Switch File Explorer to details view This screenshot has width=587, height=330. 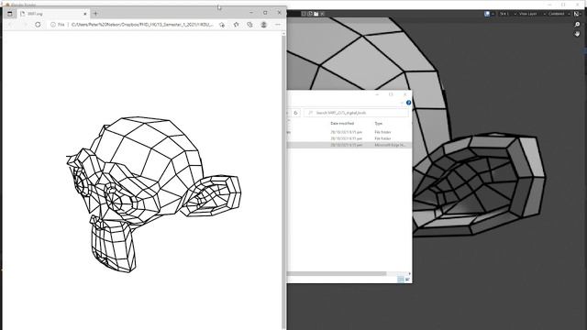(x=400, y=280)
